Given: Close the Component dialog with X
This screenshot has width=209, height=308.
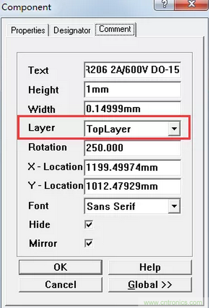Looking at the screenshot, I should pos(191,4).
